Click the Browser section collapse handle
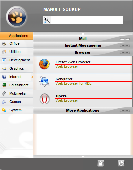The image size is (133, 170). (x=125, y=53)
